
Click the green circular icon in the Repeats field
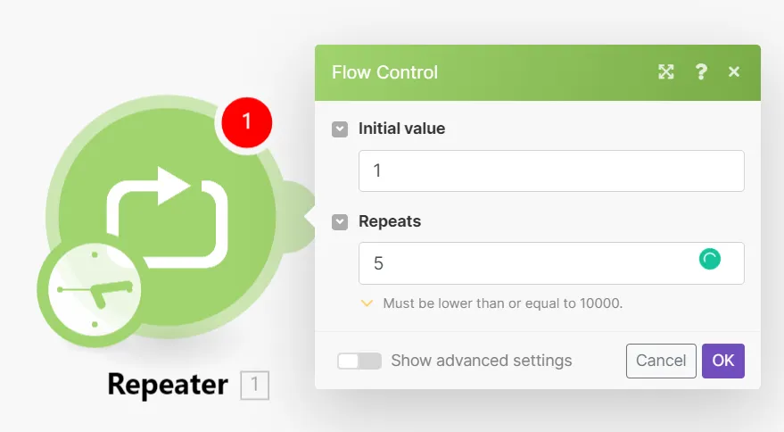click(x=709, y=260)
